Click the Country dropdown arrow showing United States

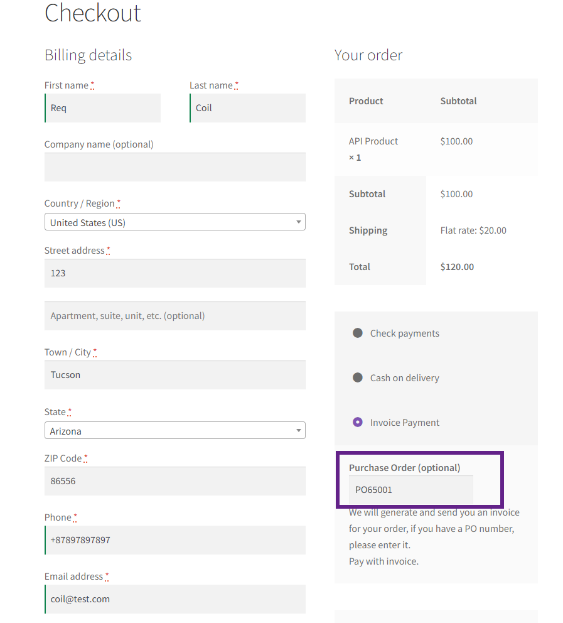(x=298, y=222)
